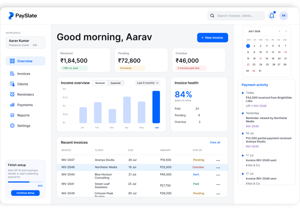The height and width of the screenshot is (209, 300).
Task: Click the +18% vs June badge
Action: point(74,68)
